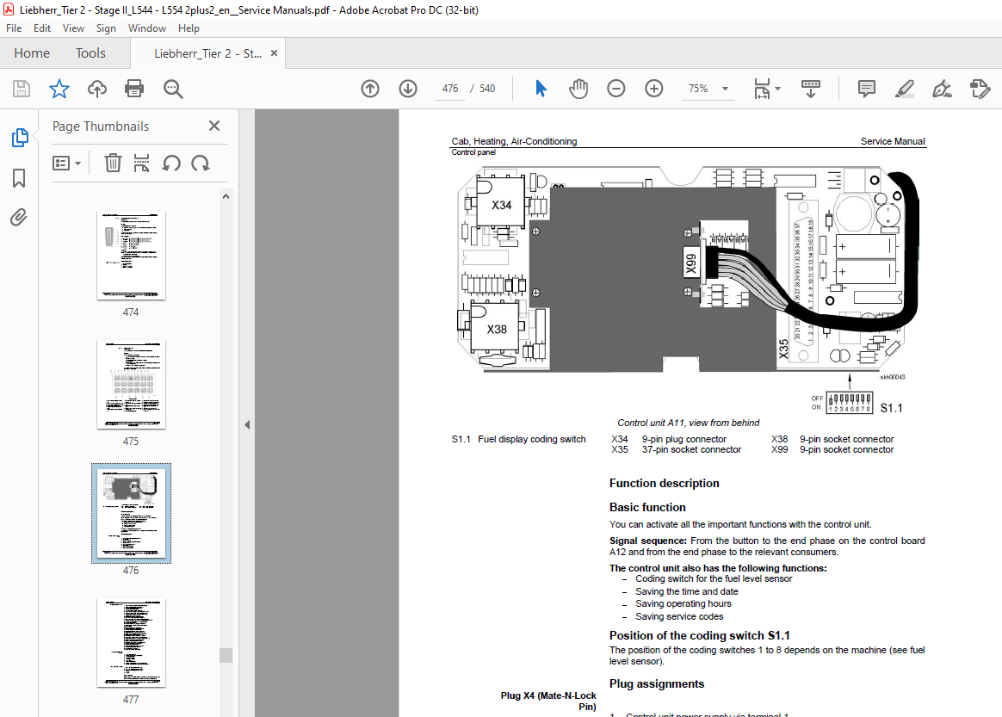Go to previous page arrow
This screenshot has height=717, width=1002.
tap(370, 89)
